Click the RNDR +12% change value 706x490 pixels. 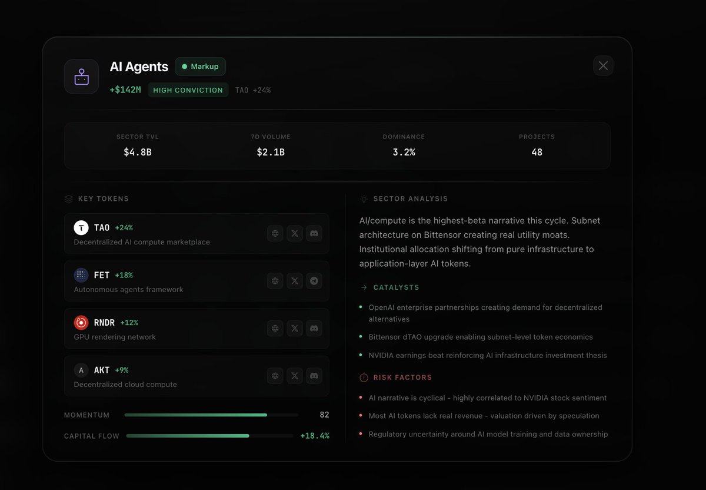click(x=129, y=323)
